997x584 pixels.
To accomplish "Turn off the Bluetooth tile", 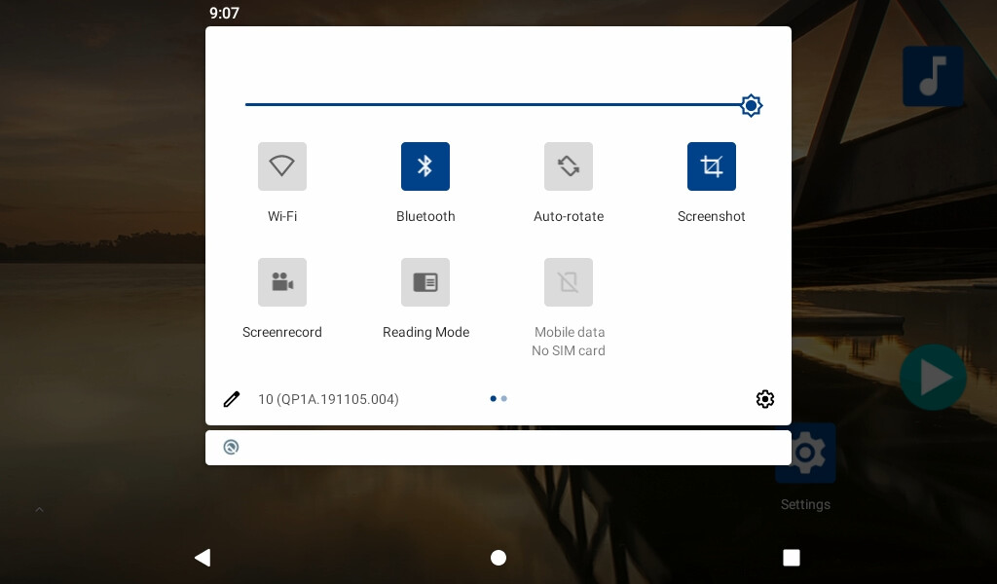I will (x=425, y=166).
